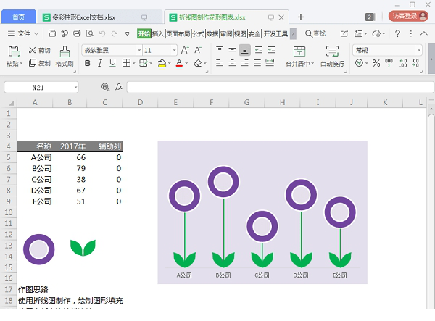Click the Save icon in quick toolbar
435x321 pixels.
click(52, 33)
